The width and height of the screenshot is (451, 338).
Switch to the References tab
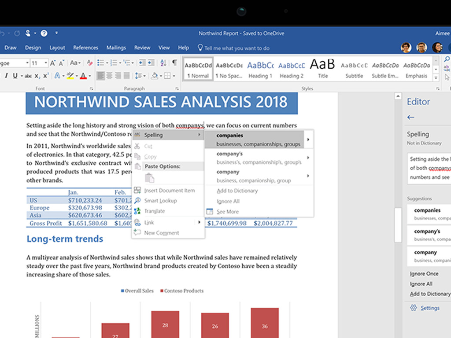click(x=85, y=48)
